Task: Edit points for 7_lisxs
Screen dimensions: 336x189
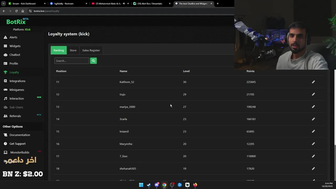Action: [313, 156]
